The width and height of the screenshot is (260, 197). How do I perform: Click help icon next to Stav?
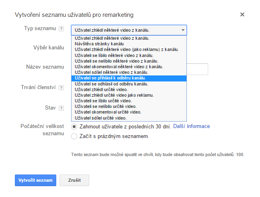pos(61,108)
